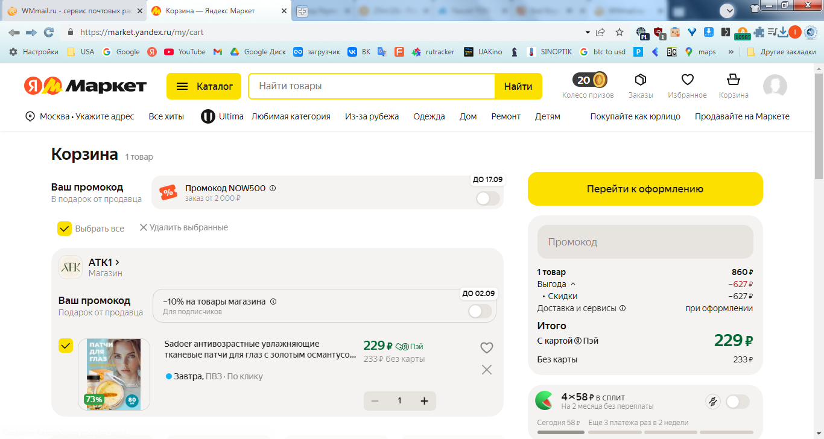
Task: Open the address bar dropdown arrow
Action: (588, 32)
